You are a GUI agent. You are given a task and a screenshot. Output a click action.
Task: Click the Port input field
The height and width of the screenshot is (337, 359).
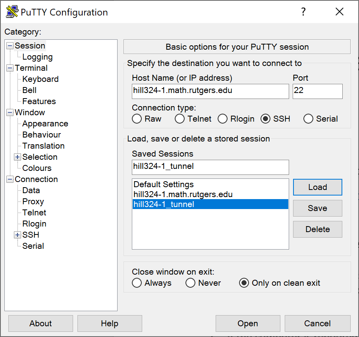tap(318, 91)
